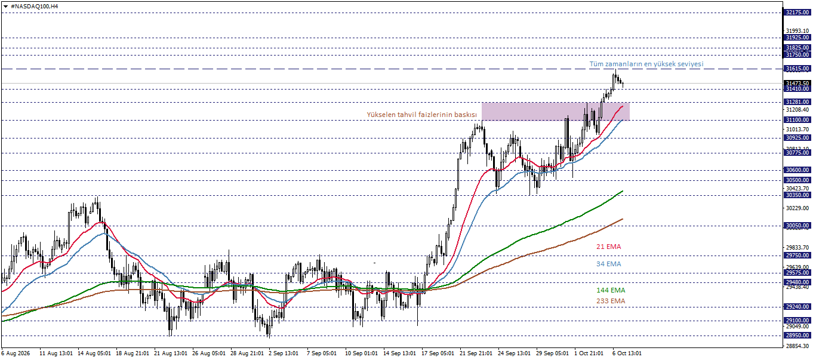Click the 28854.30 price scale value

click(797, 346)
